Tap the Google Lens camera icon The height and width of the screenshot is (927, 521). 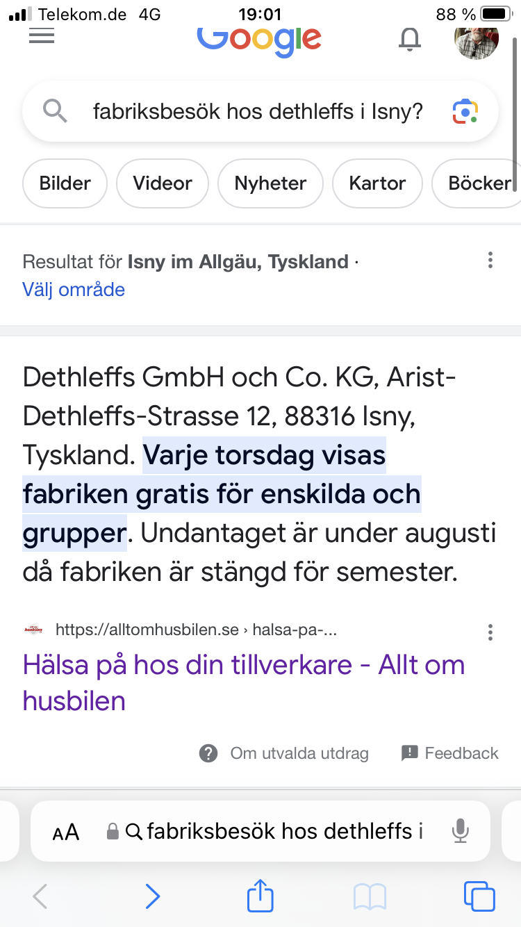click(465, 111)
